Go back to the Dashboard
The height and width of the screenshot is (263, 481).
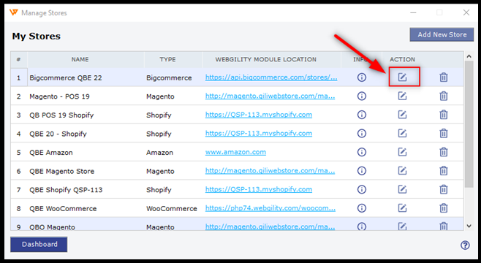point(39,244)
